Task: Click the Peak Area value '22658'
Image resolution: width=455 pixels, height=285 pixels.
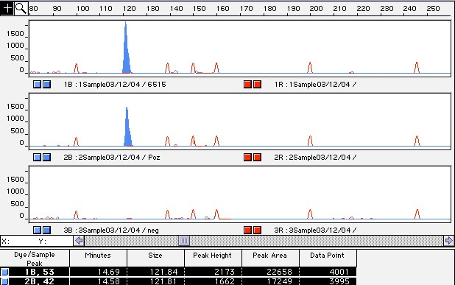Action: [x=280, y=272]
